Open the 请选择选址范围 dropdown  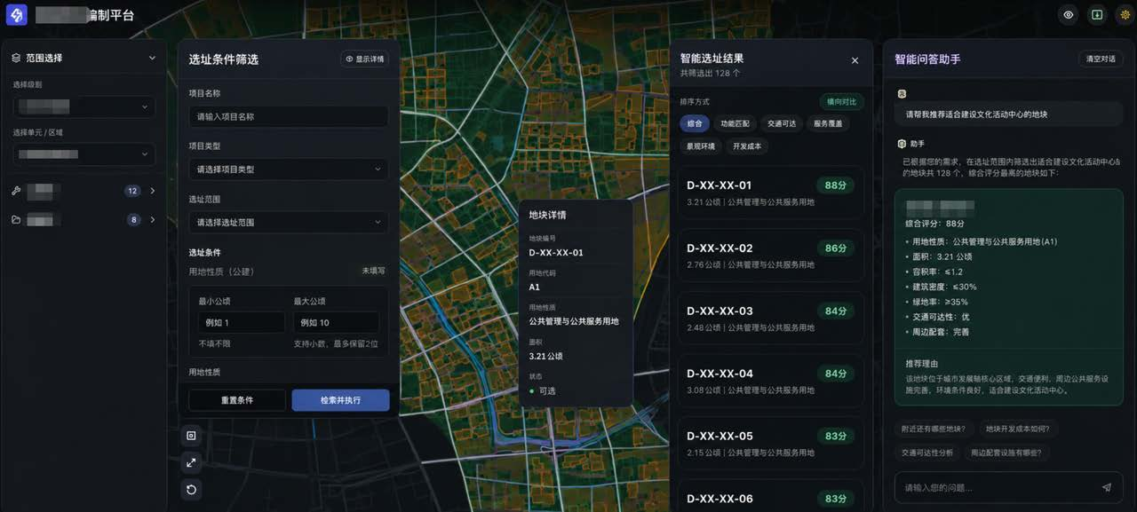pos(289,222)
